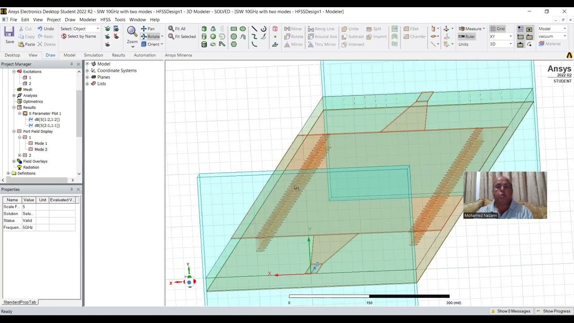Select the dB(S(1:2,1:2)) trace
The width and height of the screenshot is (574, 323).
click(x=47, y=120)
